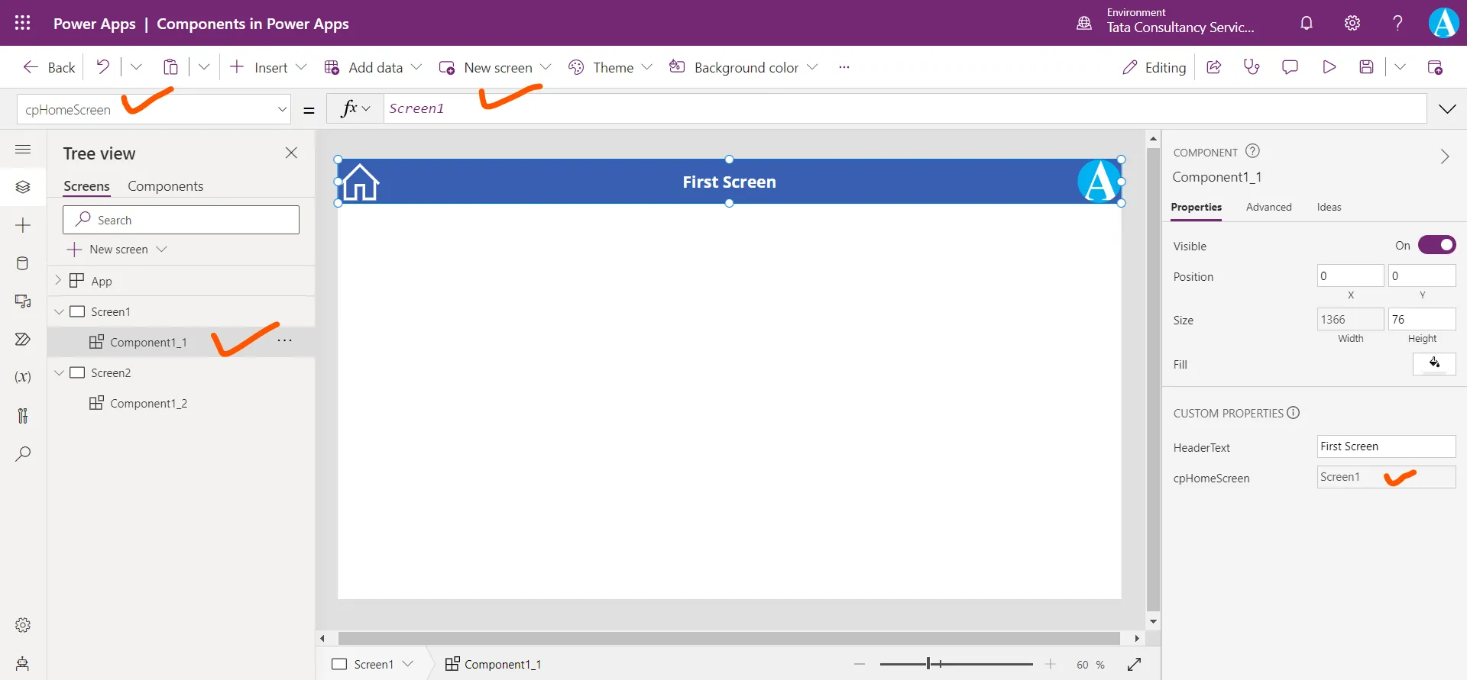1467x680 pixels.
Task: Click the zoom slider handle
Action: pos(928,664)
